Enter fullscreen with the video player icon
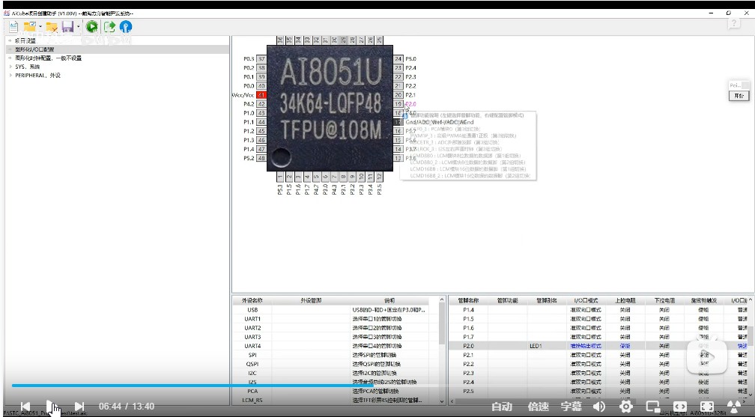Image resolution: width=755 pixels, height=417 pixels. click(x=706, y=407)
